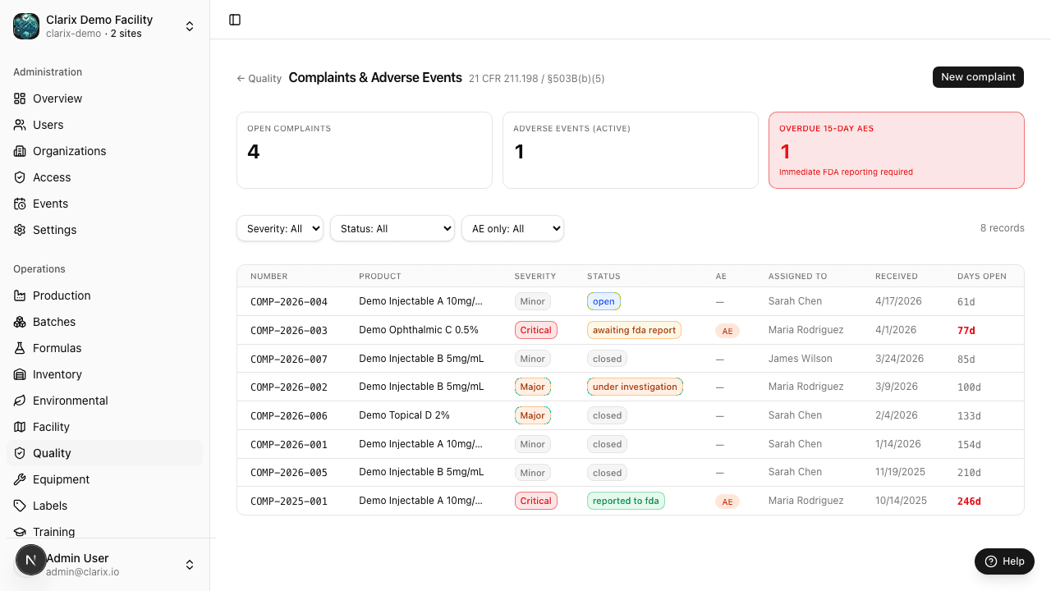Image resolution: width=1051 pixels, height=591 pixels.
Task: Open complaint row COMP-2026-003
Action: 631,330
